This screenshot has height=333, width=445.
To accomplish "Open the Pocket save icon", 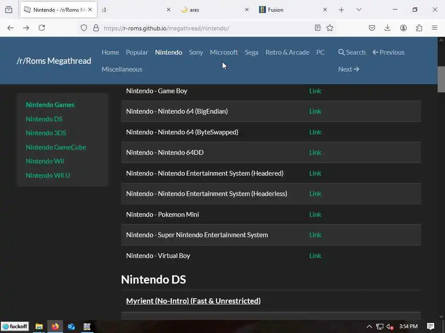I will pos(372,28).
